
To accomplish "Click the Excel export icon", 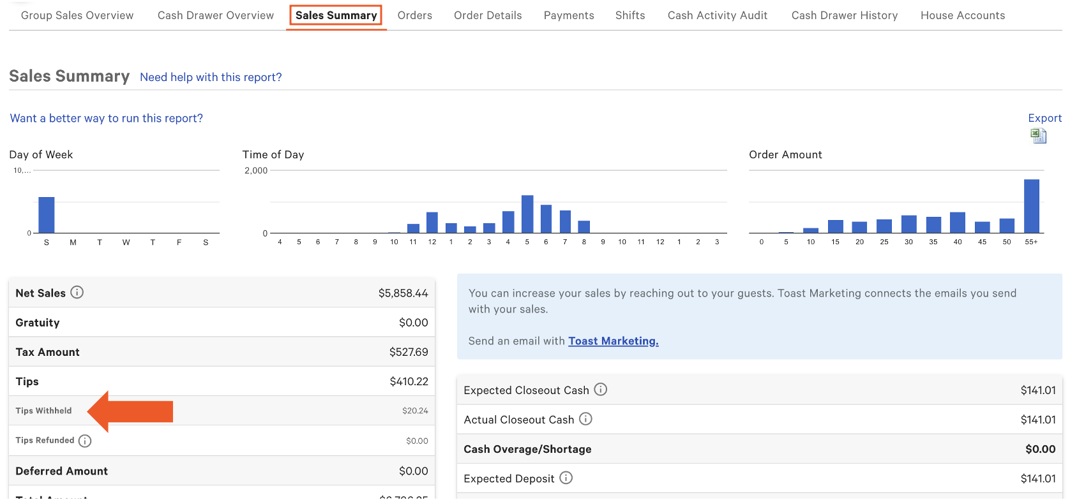I will click(x=1038, y=135).
